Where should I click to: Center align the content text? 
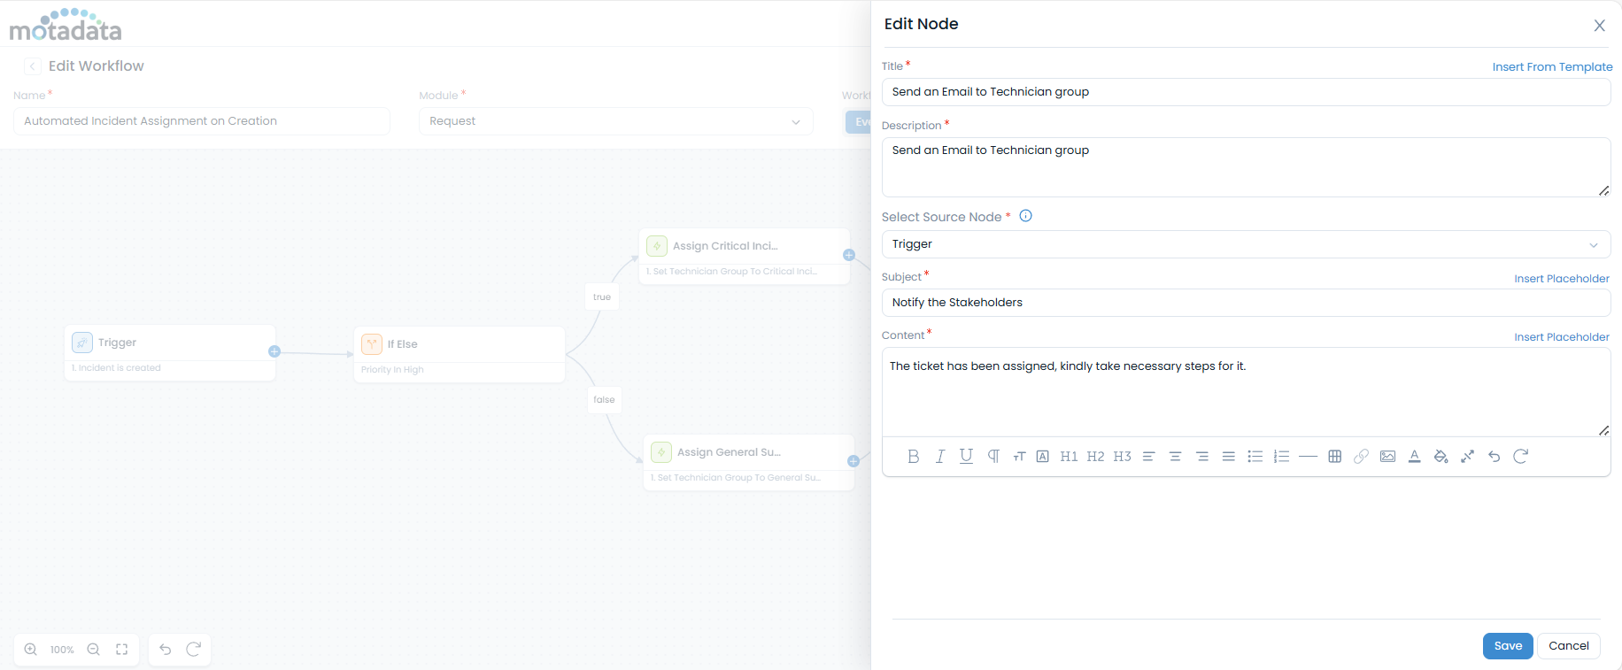click(x=1176, y=457)
